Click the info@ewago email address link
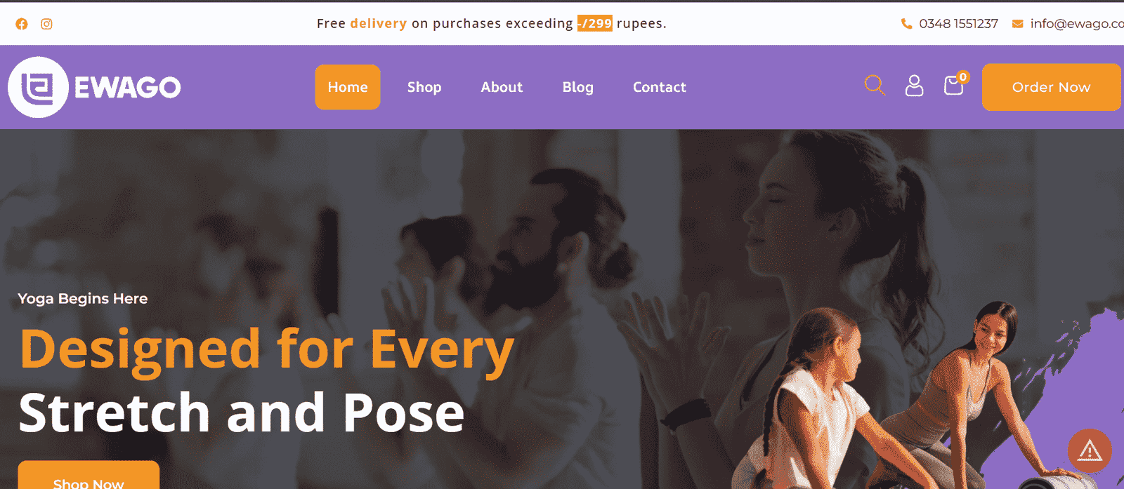This screenshot has height=489, width=1124. click(x=1077, y=24)
